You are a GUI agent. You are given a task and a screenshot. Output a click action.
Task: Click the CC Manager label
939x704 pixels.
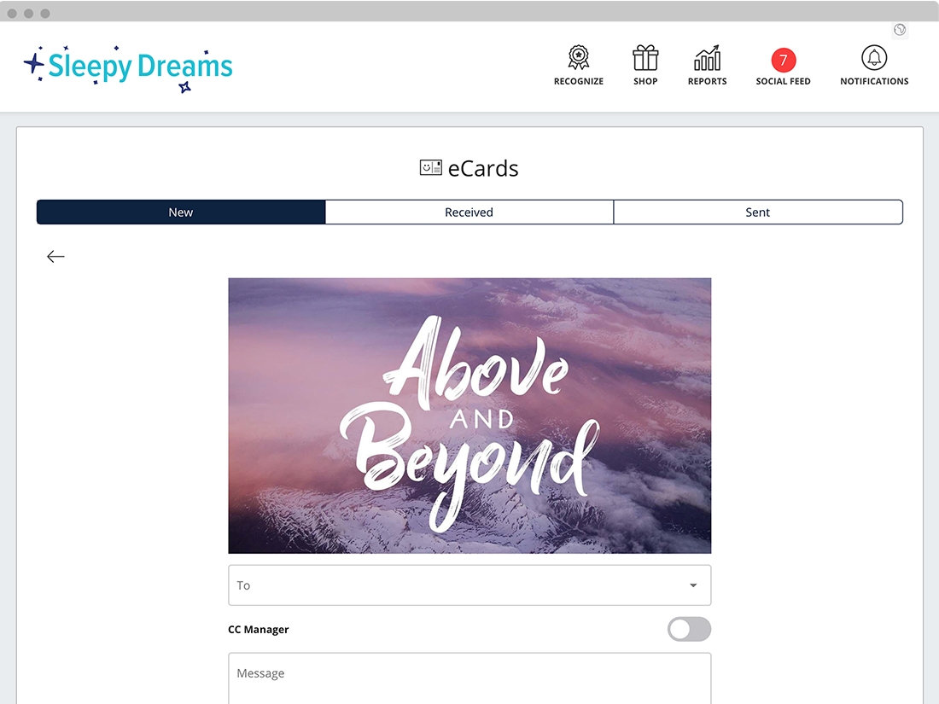pyautogui.click(x=258, y=629)
